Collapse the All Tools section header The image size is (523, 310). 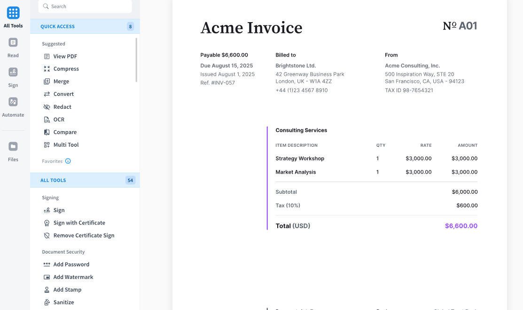point(53,181)
